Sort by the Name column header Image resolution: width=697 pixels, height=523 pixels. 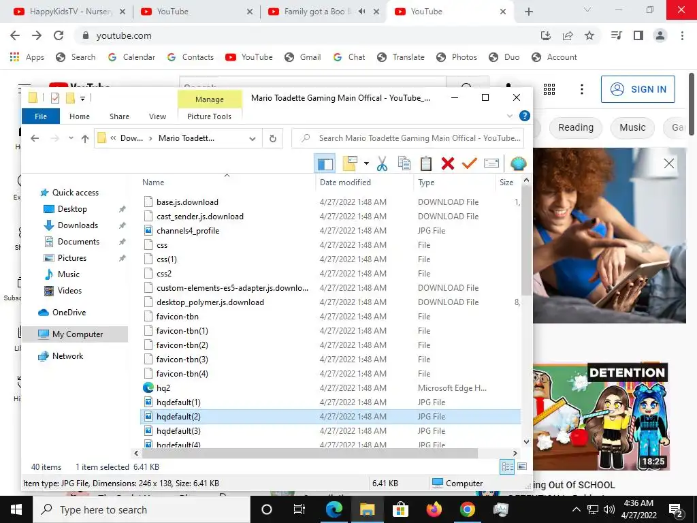pos(153,183)
